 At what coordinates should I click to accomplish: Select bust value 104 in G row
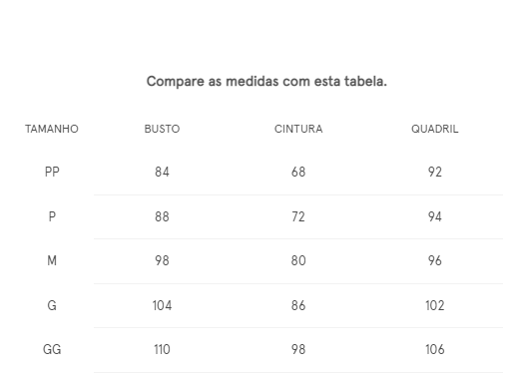click(162, 305)
